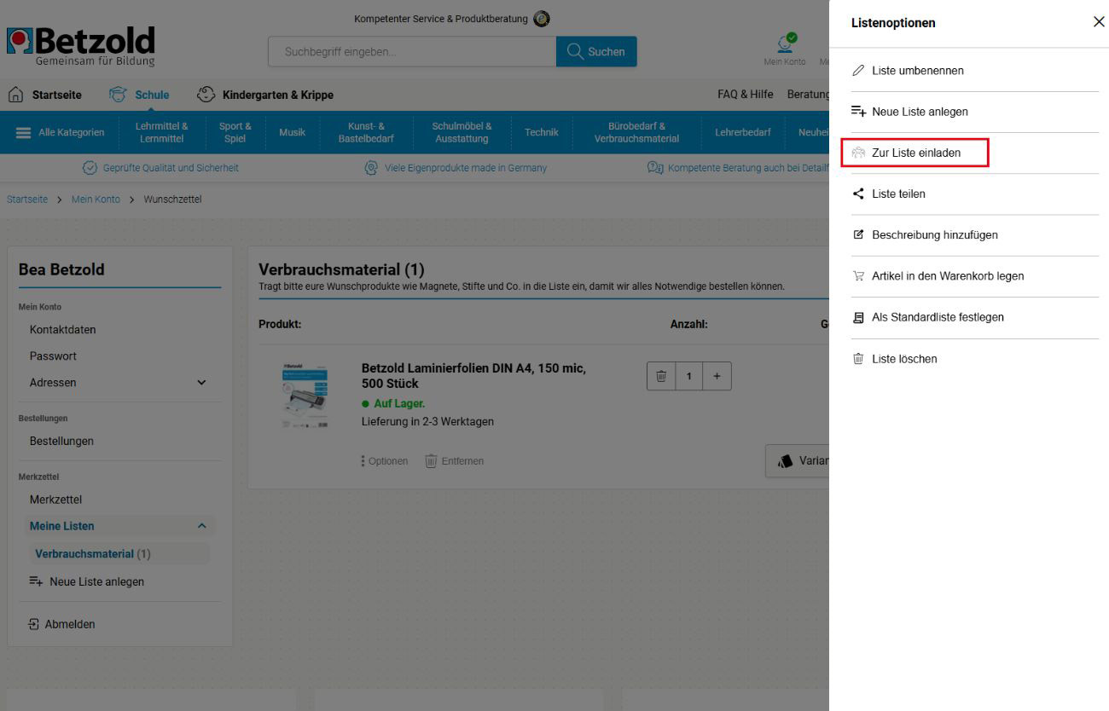
Task: Click the Optionen three-dots icon
Action: (x=363, y=461)
